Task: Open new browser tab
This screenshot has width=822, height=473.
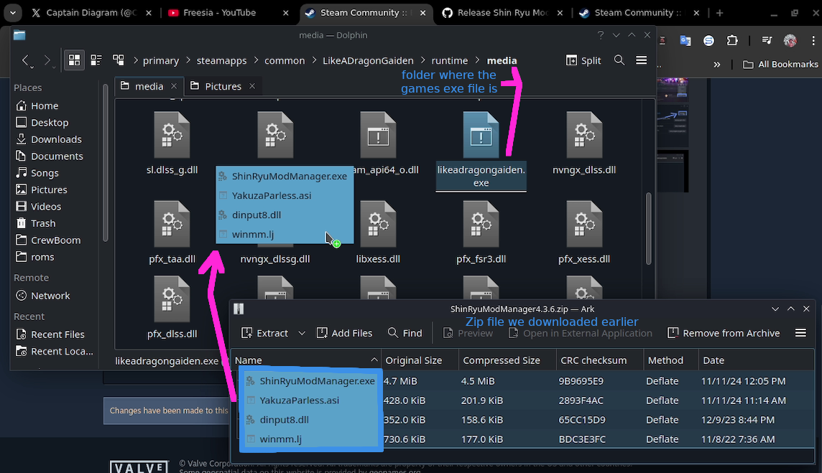Action: point(719,13)
